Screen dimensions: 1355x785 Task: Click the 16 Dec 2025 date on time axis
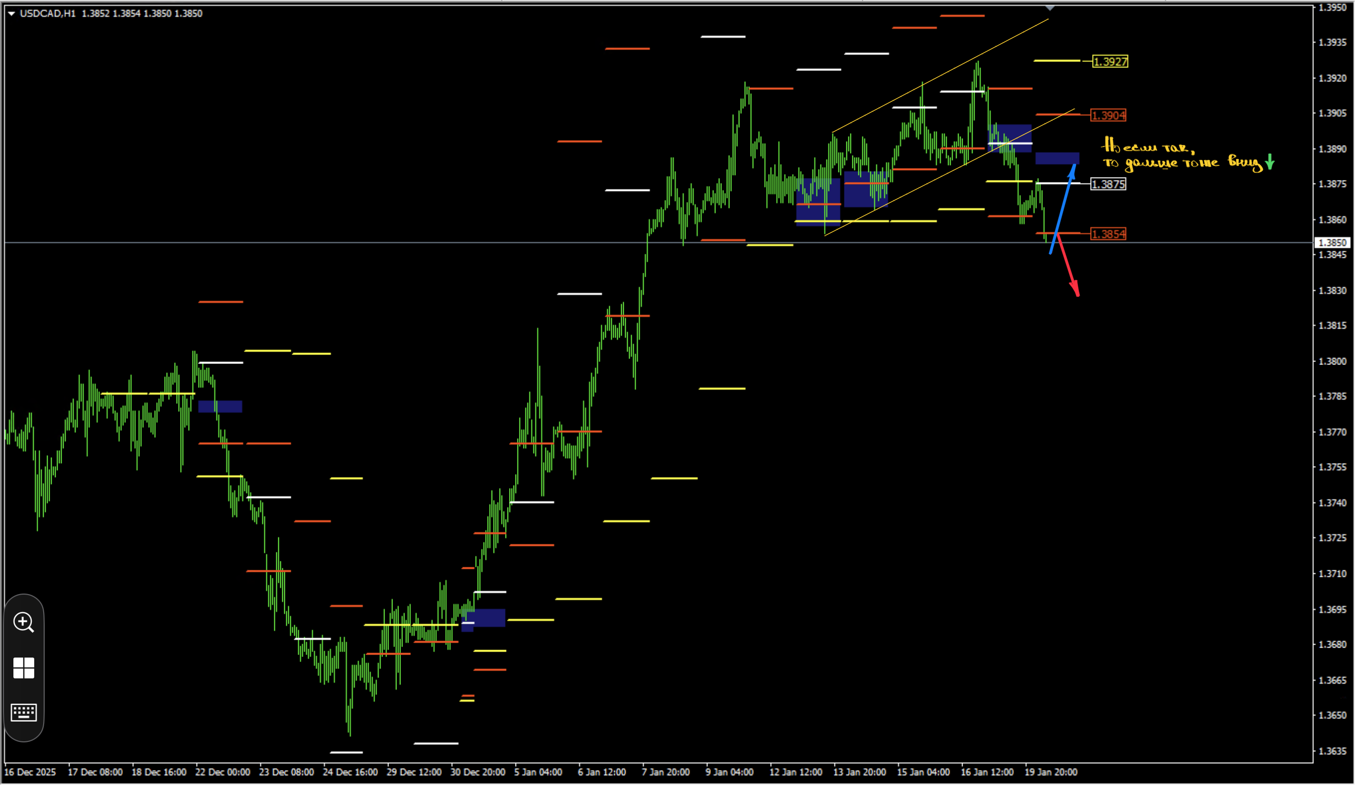point(30,772)
